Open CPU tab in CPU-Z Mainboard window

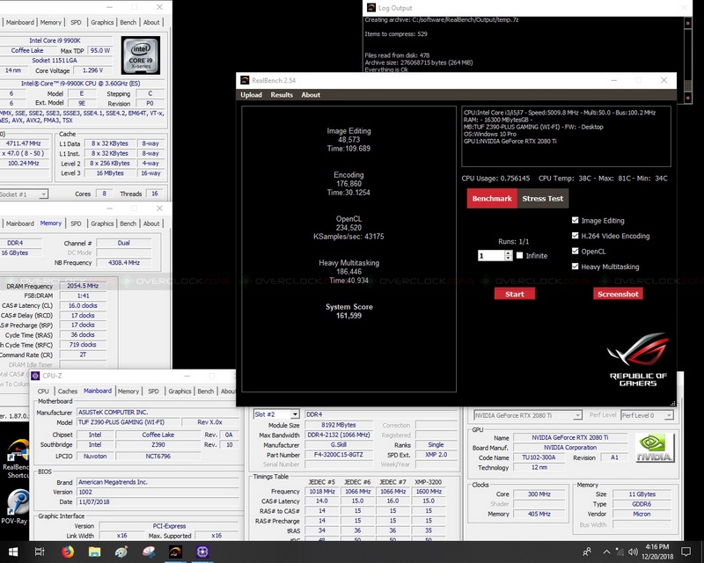pyautogui.click(x=43, y=391)
